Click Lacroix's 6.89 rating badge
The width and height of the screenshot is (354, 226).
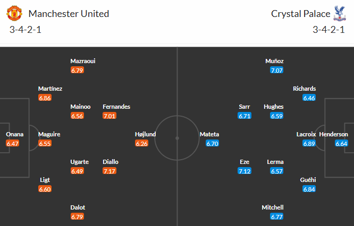pos(309,143)
